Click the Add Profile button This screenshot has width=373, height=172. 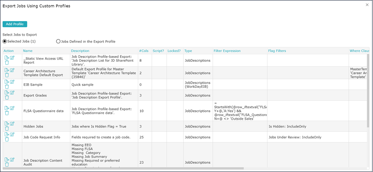[x=15, y=24]
